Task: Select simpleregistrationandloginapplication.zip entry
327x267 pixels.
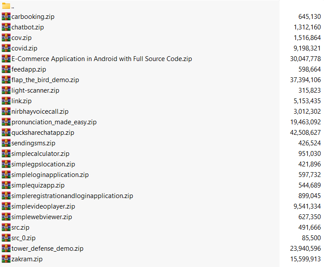Action: (72, 196)
